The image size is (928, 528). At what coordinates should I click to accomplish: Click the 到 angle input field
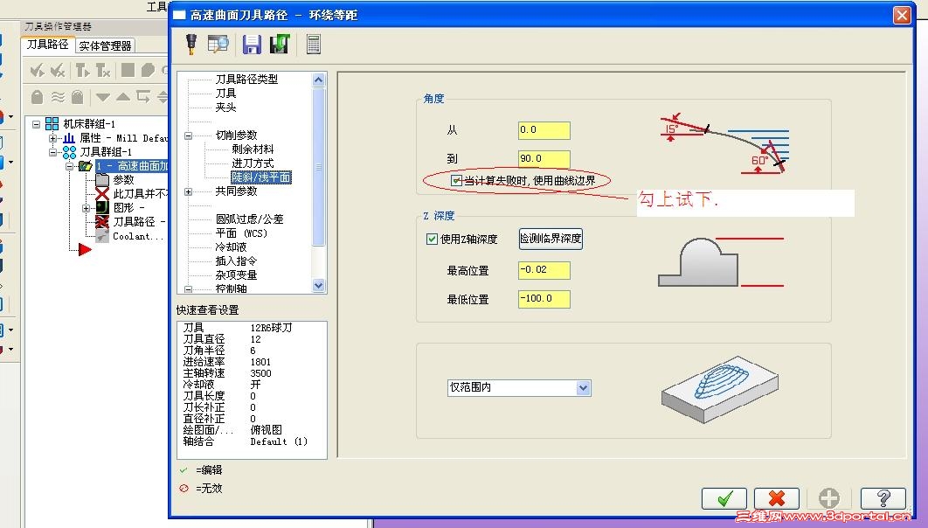point(544,158)
